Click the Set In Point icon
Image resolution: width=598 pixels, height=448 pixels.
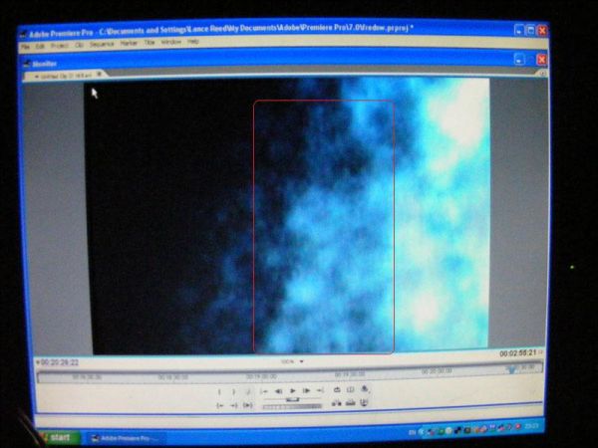point(219,391)
